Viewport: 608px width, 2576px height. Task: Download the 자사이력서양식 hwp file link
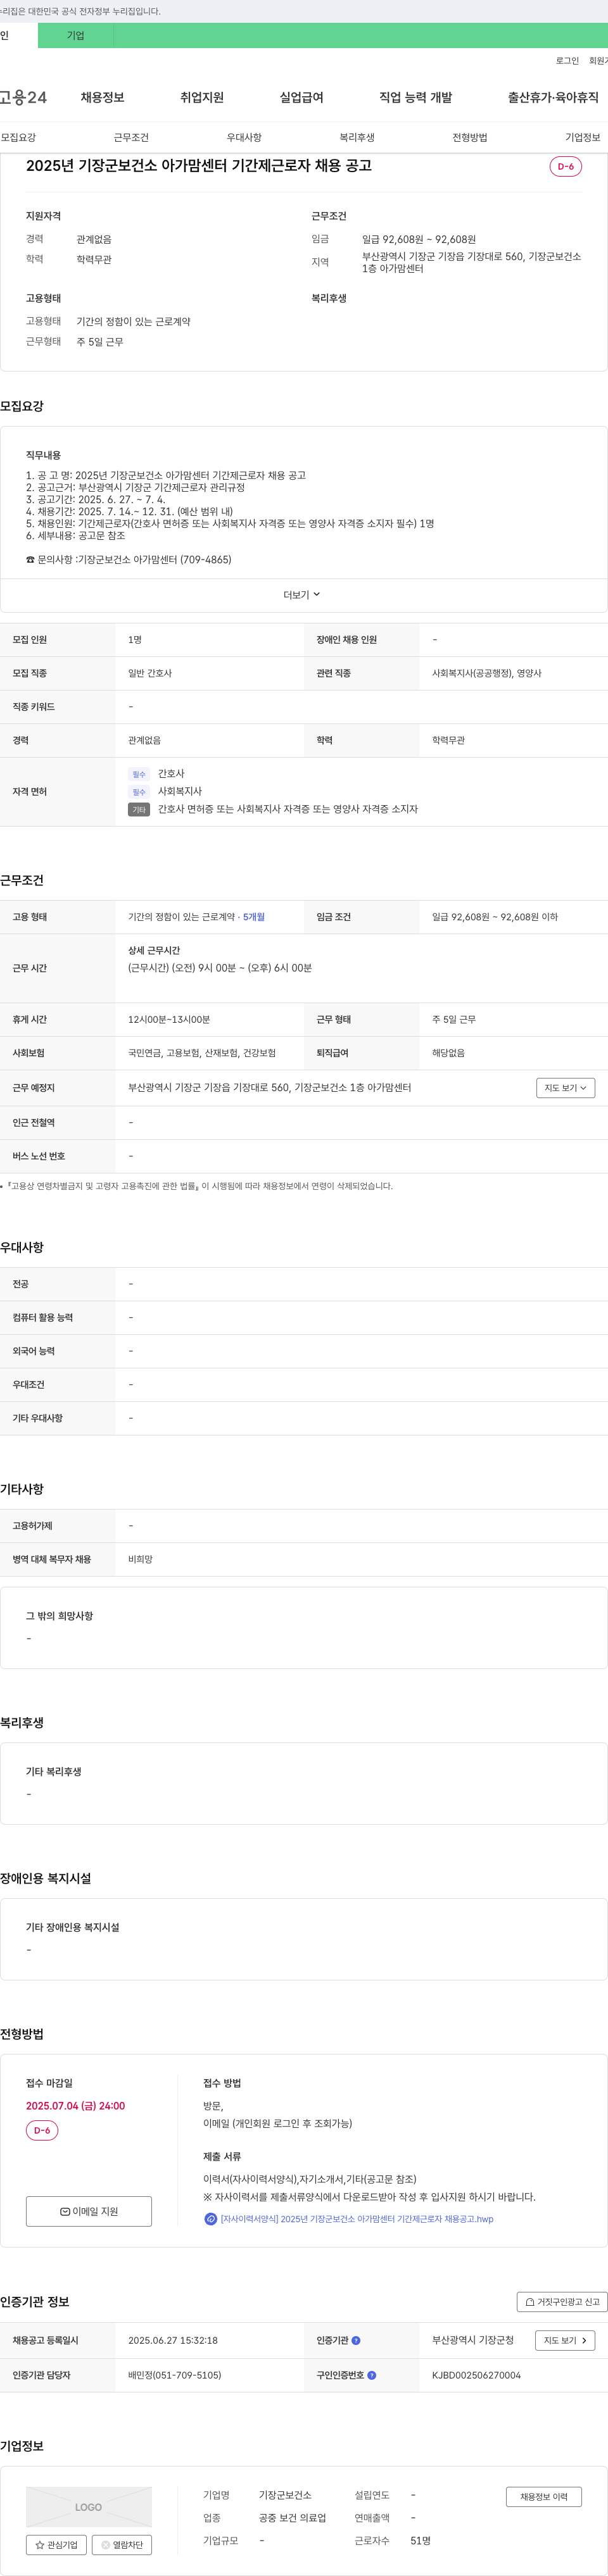[357, 2219]
